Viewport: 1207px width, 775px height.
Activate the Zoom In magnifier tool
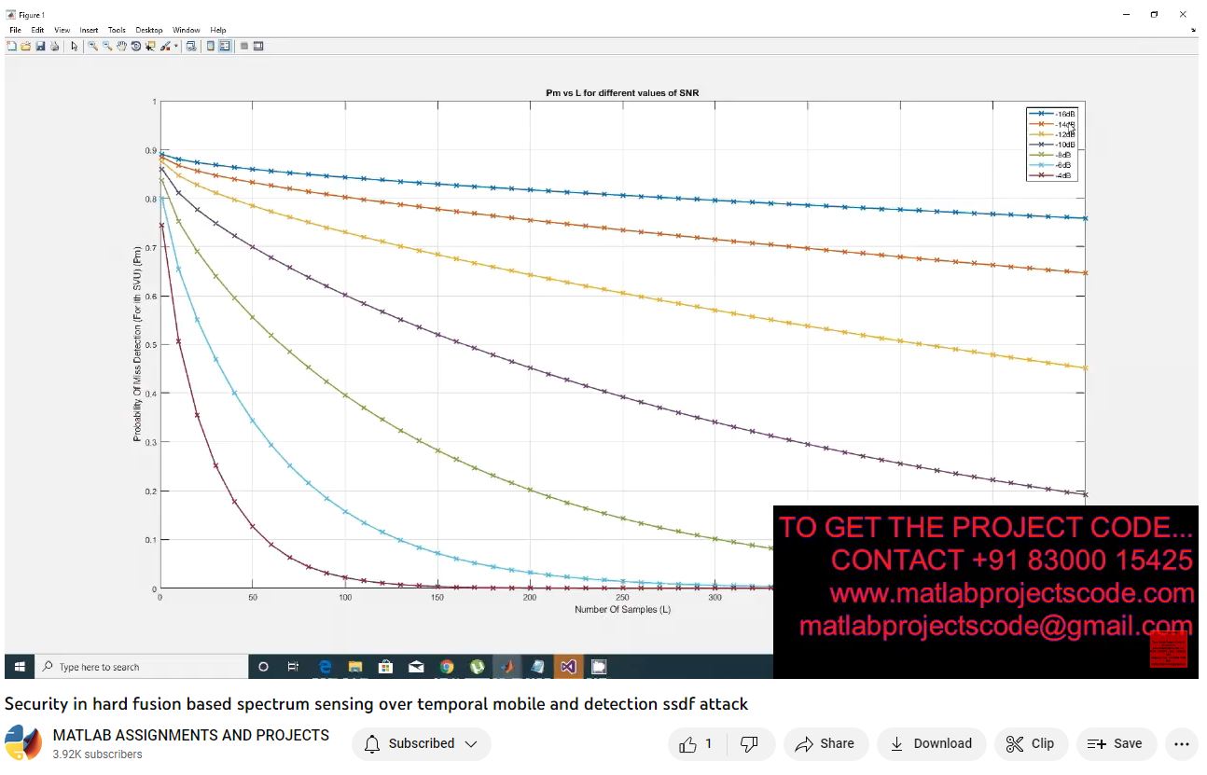coord(93,46)
